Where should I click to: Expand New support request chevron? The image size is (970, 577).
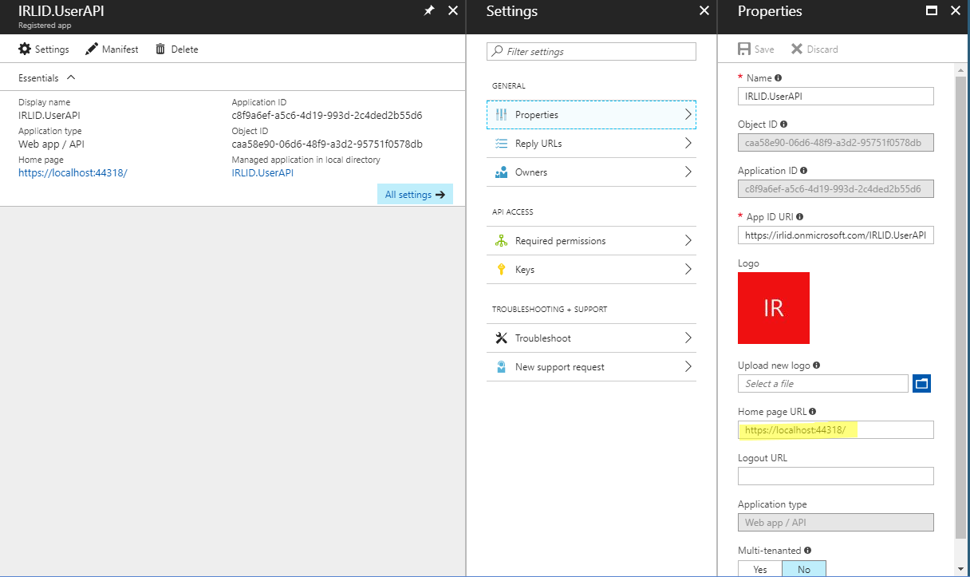click(688, 367)
